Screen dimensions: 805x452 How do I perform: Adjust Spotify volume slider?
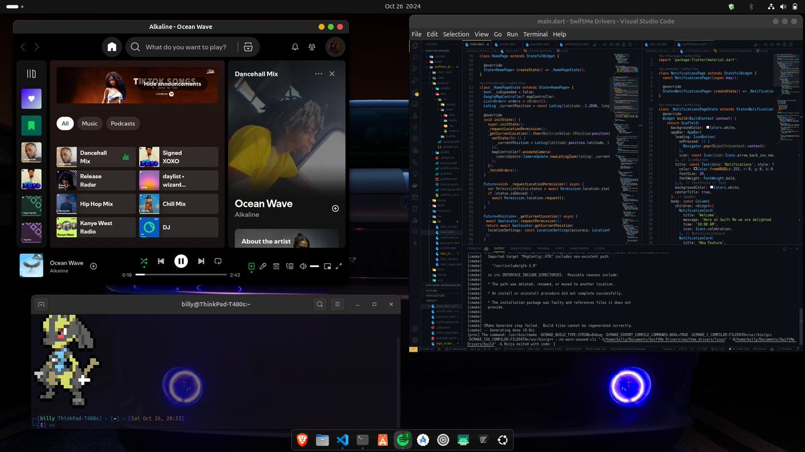(x=315, y=266)
